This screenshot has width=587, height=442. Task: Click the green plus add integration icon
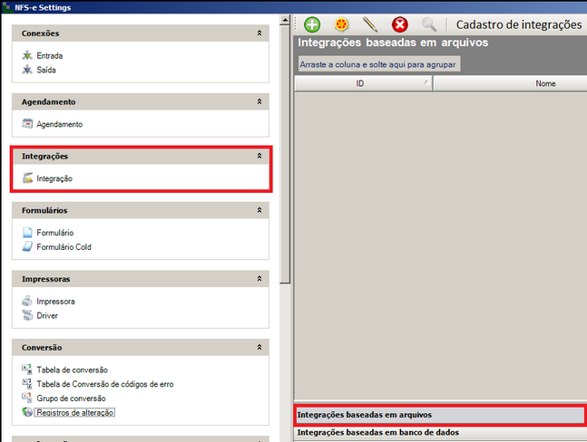pos(312,25)
